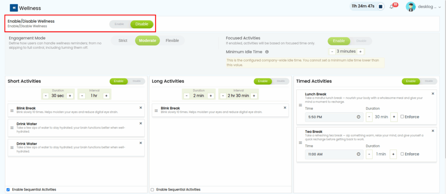Remove the Lunch Break timed activity
Viewport: 446px width, 194px height.
pos(432,93)
